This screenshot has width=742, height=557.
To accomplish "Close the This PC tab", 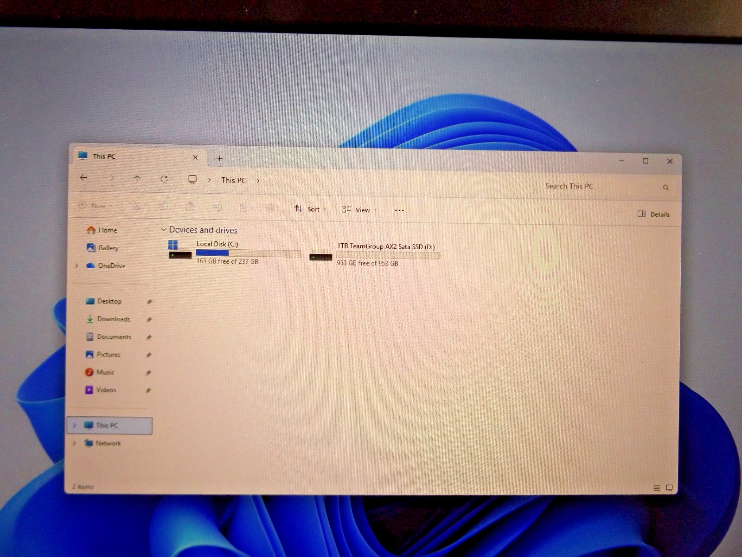I will (x=195, y=157).
